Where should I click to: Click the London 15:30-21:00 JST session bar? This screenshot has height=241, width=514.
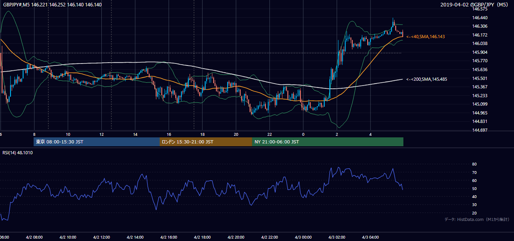[206, 142]
